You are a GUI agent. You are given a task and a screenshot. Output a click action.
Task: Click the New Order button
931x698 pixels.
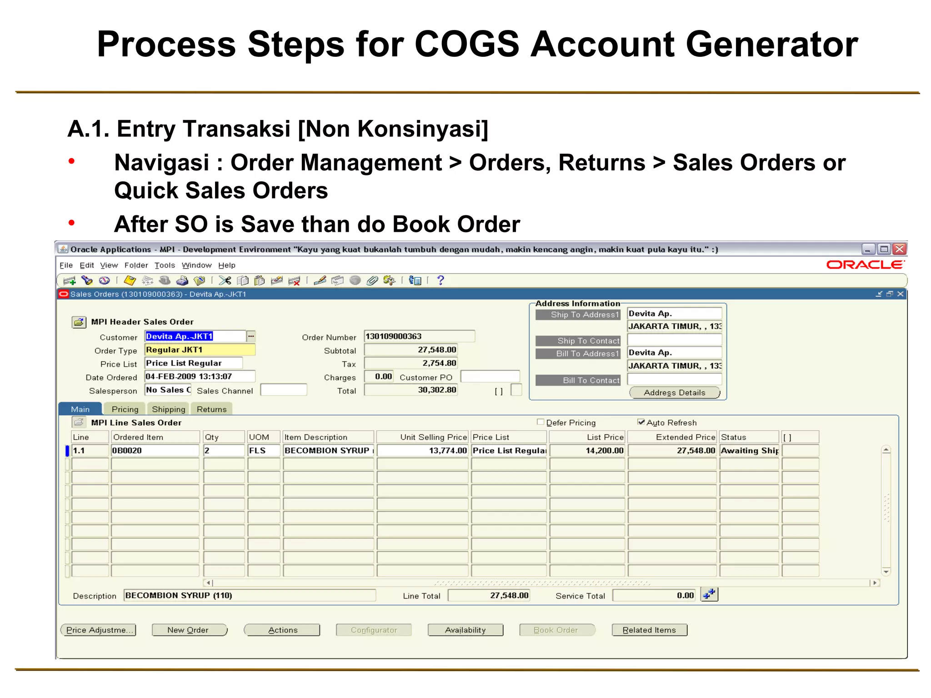(190, 630)
